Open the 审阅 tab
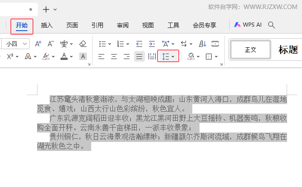The width and height of the screenshot is (302, 187). (123, 25)
